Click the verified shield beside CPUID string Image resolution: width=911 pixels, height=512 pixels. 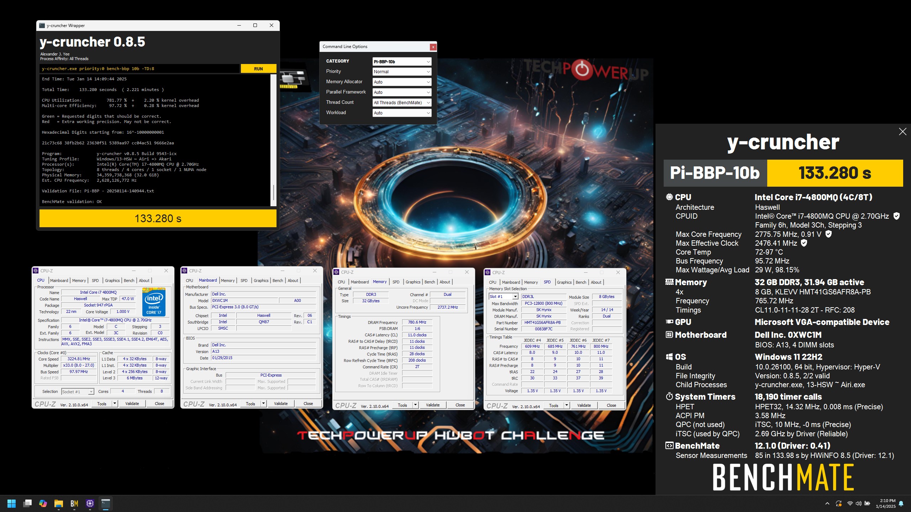[x=897, y=216]
